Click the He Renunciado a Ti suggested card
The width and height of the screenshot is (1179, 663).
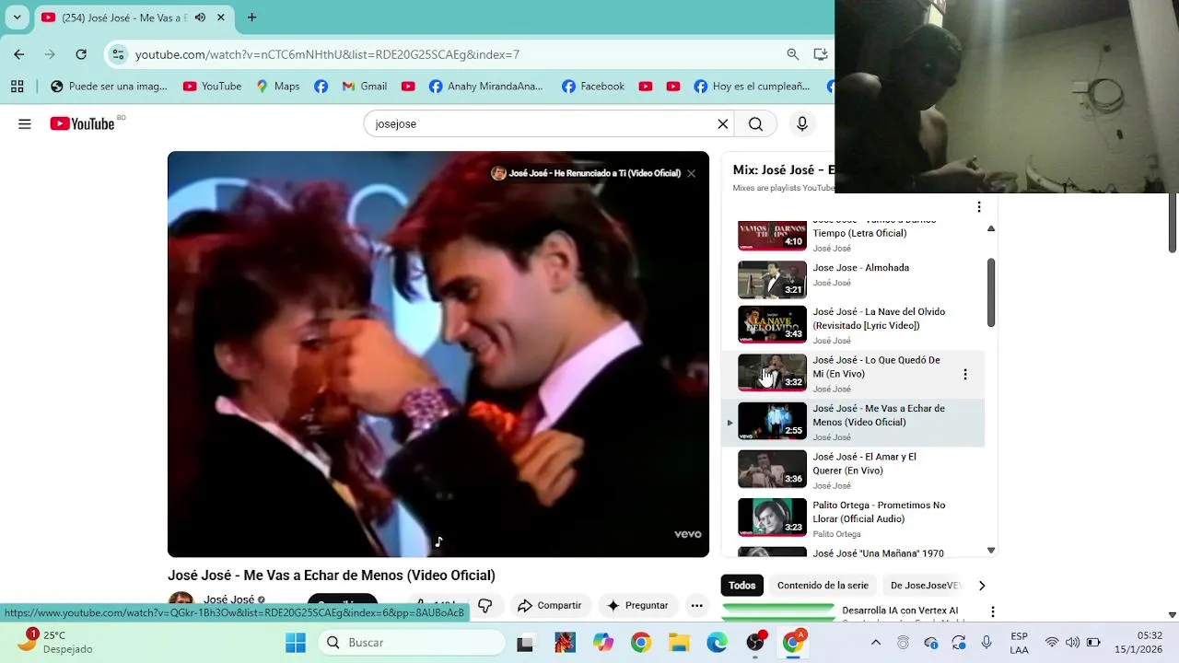[586, 173]
